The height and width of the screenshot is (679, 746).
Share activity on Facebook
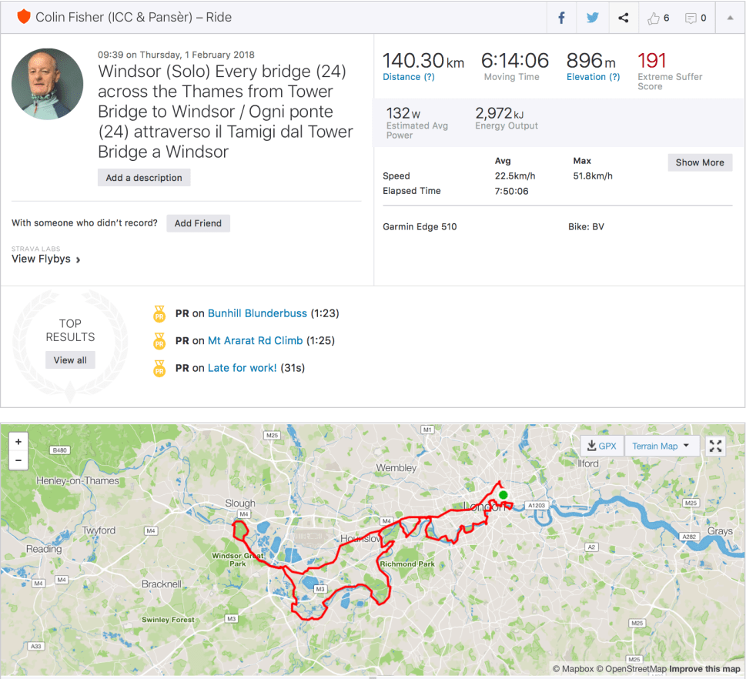click(562, 18)
